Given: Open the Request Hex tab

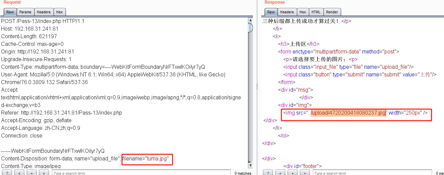Looking at the screenshot, I should point(59,12).
